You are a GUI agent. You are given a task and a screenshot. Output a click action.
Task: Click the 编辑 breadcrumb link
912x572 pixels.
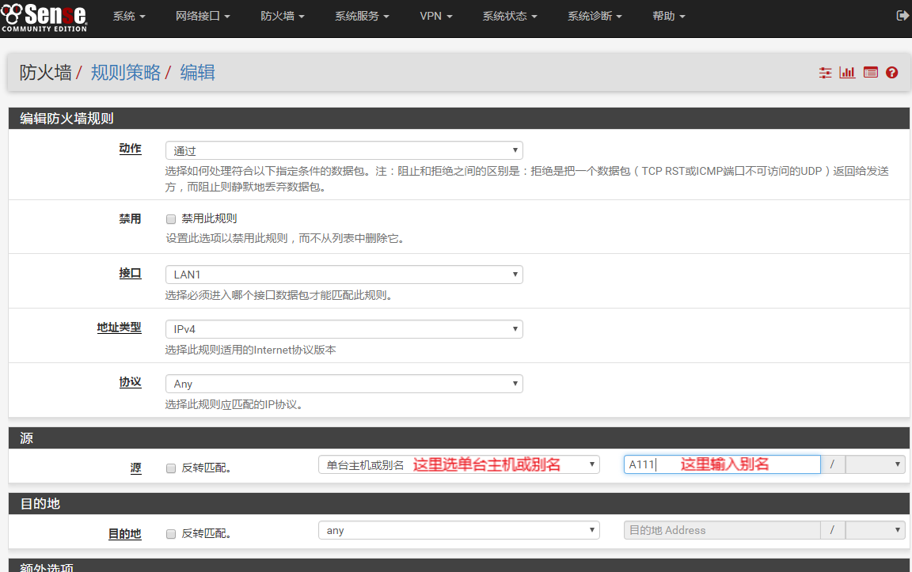coord(198,73)
